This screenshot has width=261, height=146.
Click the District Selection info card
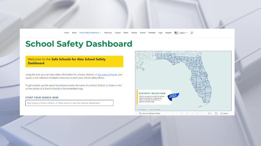[x=154, y=97]
